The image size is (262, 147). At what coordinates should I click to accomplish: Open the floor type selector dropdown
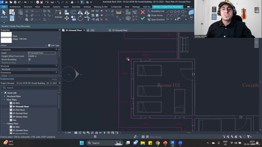(x=59, y=38)
